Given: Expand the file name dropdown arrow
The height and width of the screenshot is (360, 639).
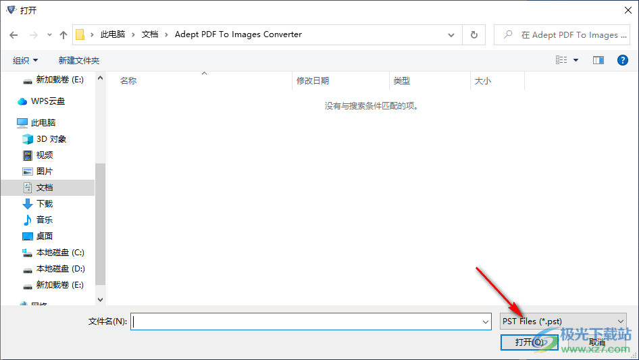Looking at the screenshot, I should [486, 322].
